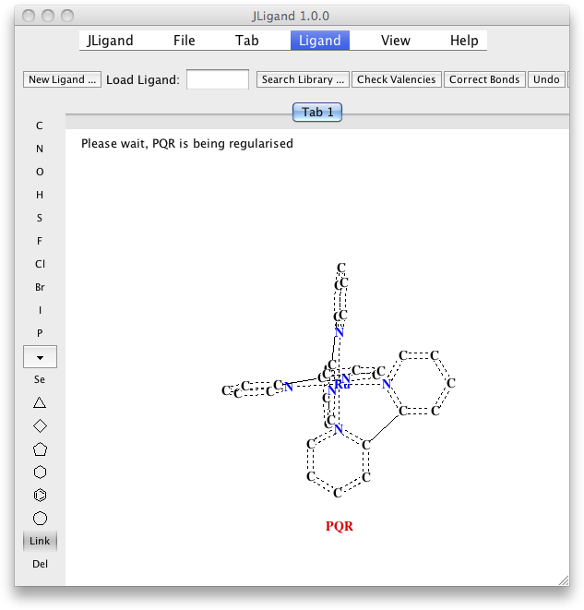Switch to Tab 1

click(317, 112)
